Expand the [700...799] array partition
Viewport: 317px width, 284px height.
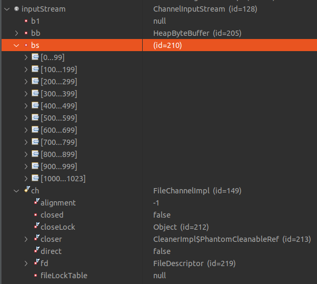pyautogui.click(x=26, y=142)
